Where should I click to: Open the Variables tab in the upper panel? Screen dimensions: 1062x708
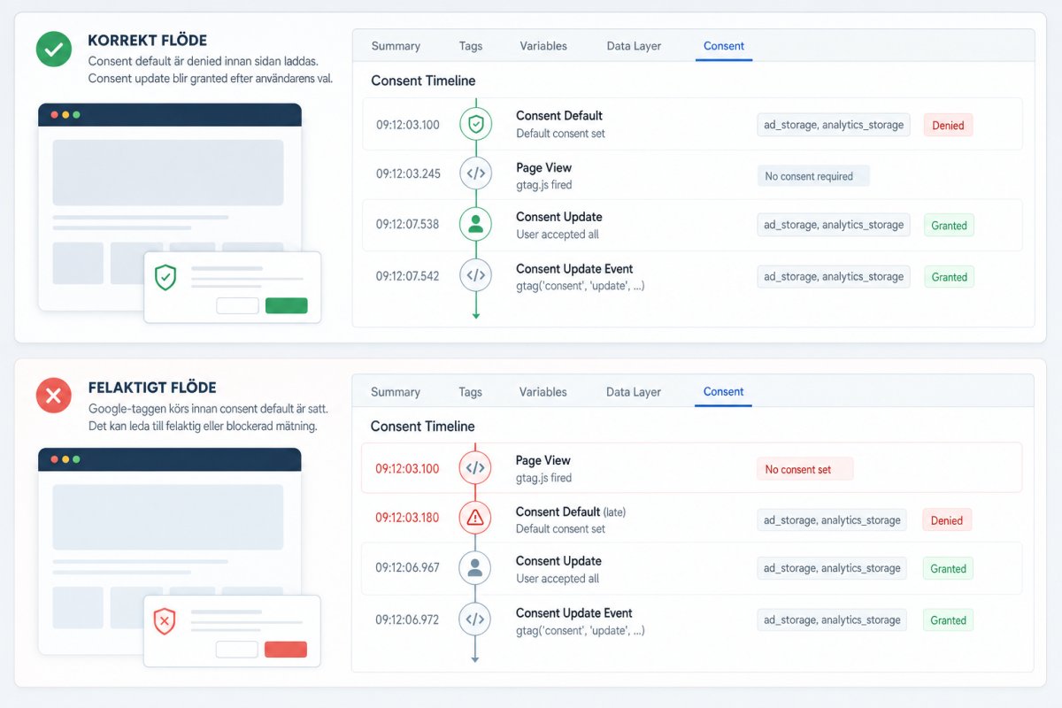click(x=543, y=46)
